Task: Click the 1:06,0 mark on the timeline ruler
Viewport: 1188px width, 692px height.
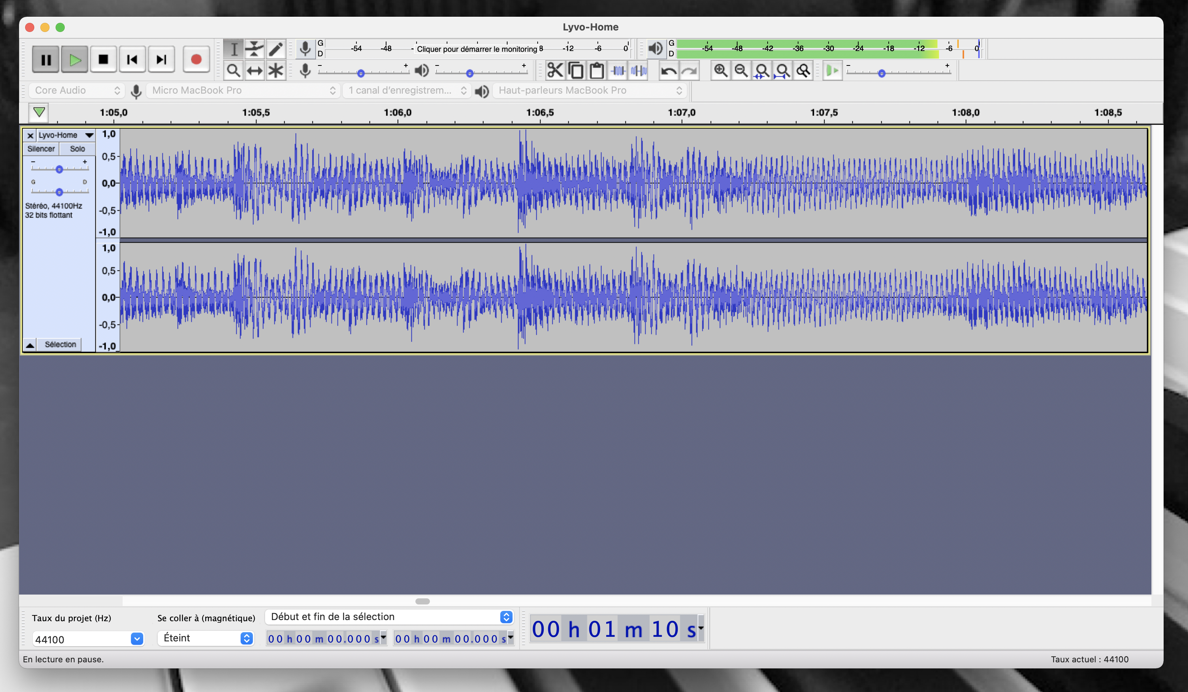Action: tap(398, 112)
